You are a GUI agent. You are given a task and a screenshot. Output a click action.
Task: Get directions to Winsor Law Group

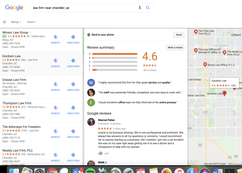coord(73,37)
